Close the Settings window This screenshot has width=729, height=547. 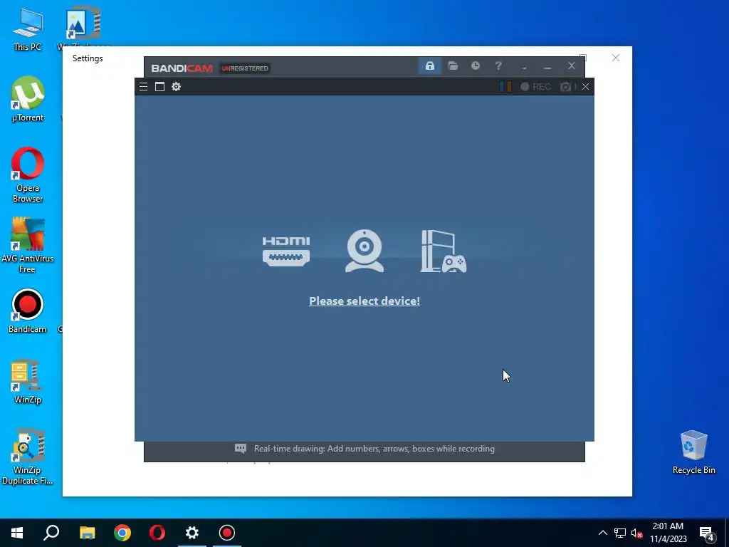coord(616,58)
